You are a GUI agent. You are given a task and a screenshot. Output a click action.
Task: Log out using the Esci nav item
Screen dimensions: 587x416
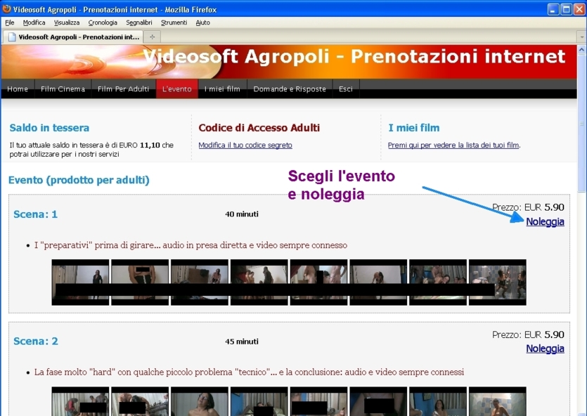coord(346,89)
